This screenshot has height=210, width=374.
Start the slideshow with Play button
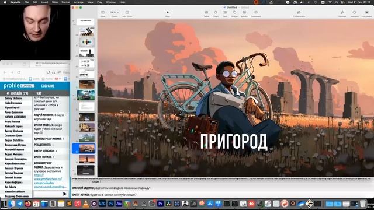(x=168, y=14)
